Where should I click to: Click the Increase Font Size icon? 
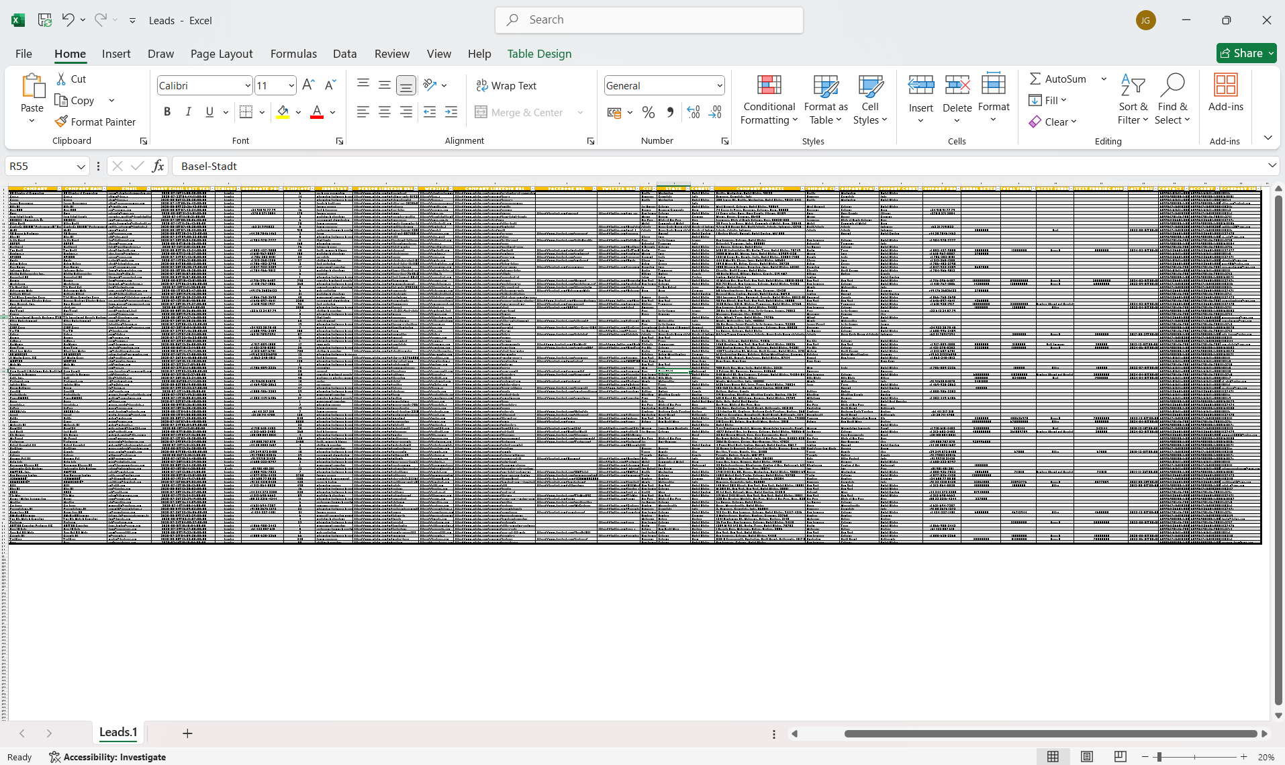(x=308, y=85)
